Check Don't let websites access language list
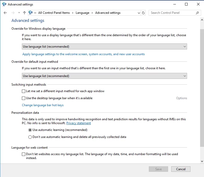Viewport: 204px width, 177px height. (x=24, y=154)
